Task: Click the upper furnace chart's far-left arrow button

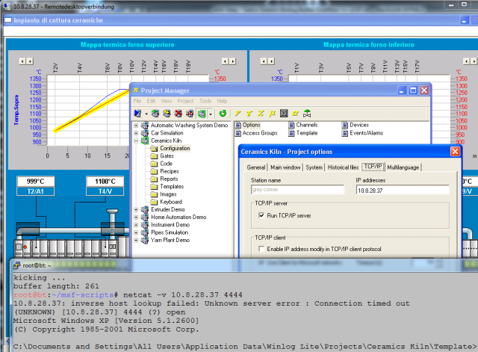Action: click(22, 61)
